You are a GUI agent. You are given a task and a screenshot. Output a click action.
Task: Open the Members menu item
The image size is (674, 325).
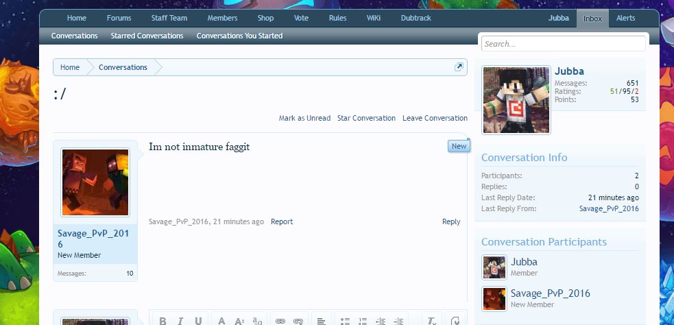(x=222, y=18)
